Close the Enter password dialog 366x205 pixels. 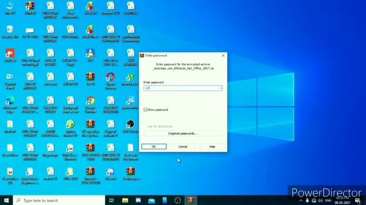223,55
